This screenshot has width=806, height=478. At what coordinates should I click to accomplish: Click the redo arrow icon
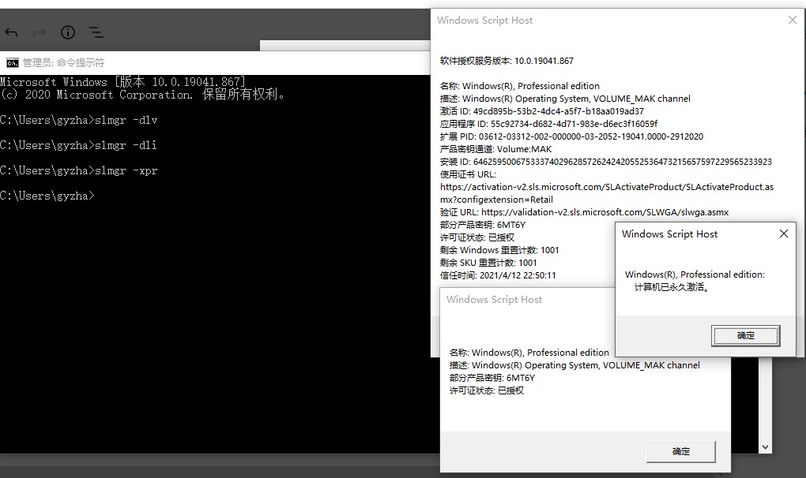(40, 33)
